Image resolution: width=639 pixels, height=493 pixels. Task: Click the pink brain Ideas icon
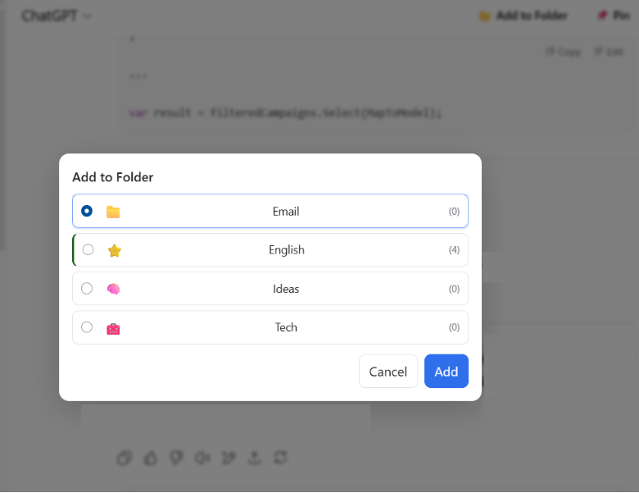click(113, 289)
